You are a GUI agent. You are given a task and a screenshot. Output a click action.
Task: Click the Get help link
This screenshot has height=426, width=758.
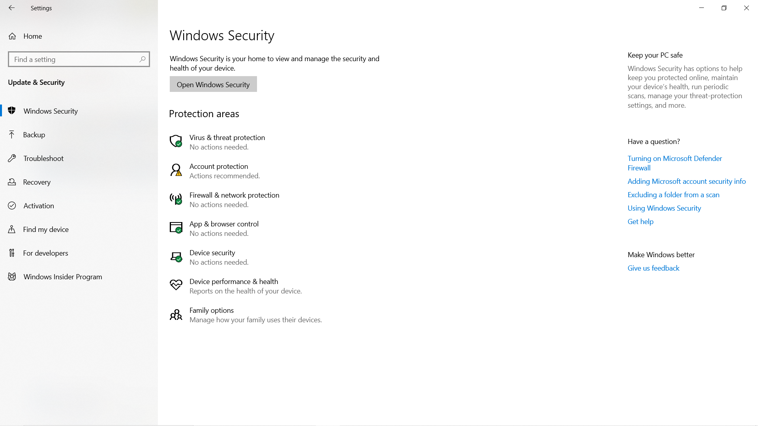click(640, 221)
